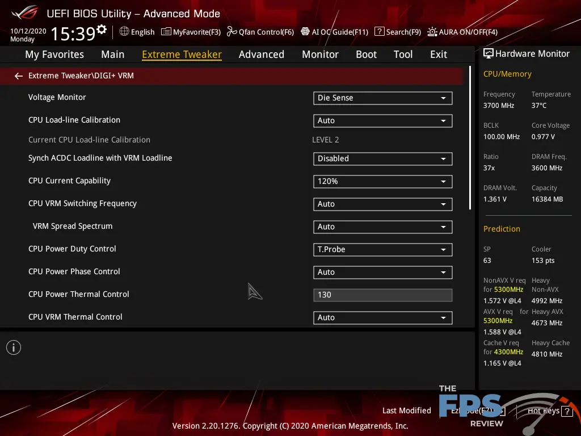Click the 3700 MHz frequency value
This screenshot has height=436, width=581.
[x=499, y=106]
